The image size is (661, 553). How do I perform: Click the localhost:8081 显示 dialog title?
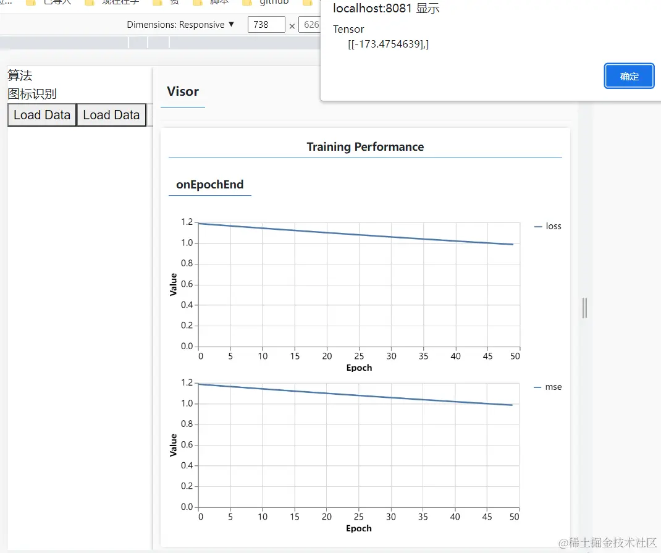tap(386, 8)
